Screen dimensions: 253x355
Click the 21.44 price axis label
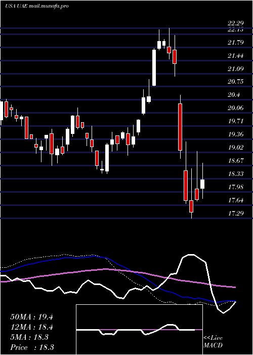click(236, 55)
